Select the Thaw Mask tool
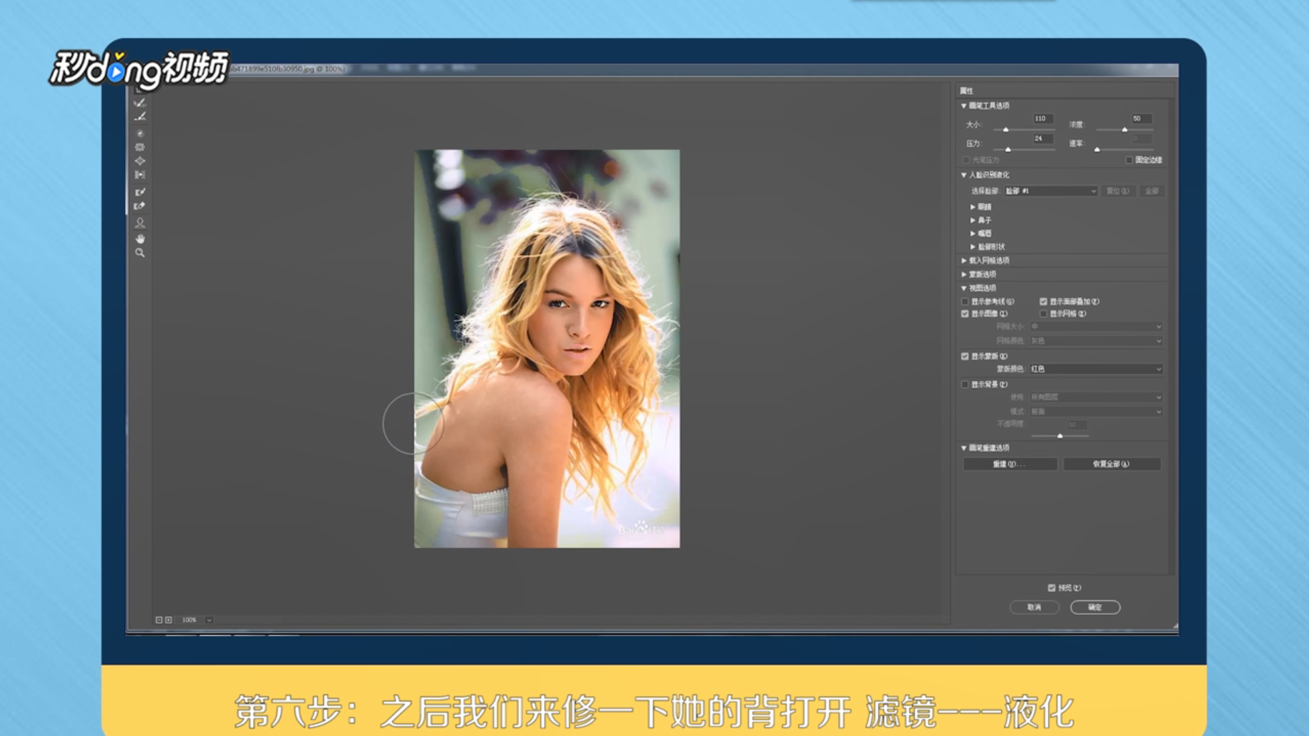 coord(140,206)
